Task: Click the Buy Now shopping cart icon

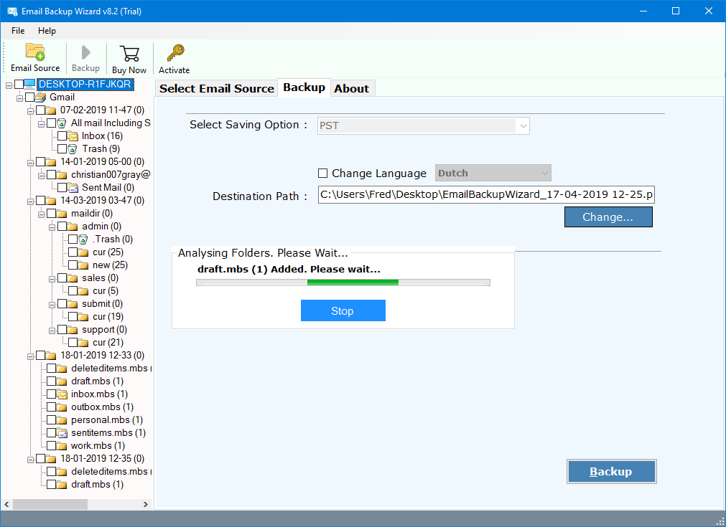Action: click(x=129, y=53)
